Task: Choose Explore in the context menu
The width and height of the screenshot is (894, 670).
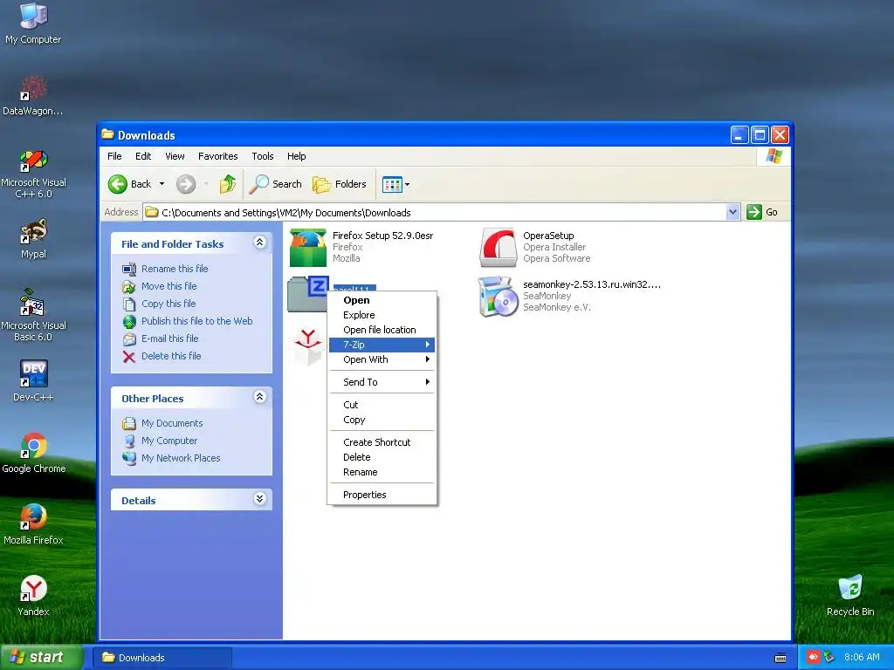Action: point(382,315)
